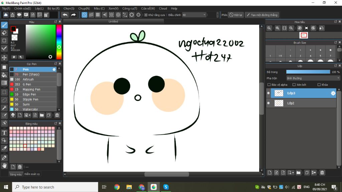Viewport: 342px width, 192px height.
Task: Click the taskbar search box
Action: click(x=55, y=187)
